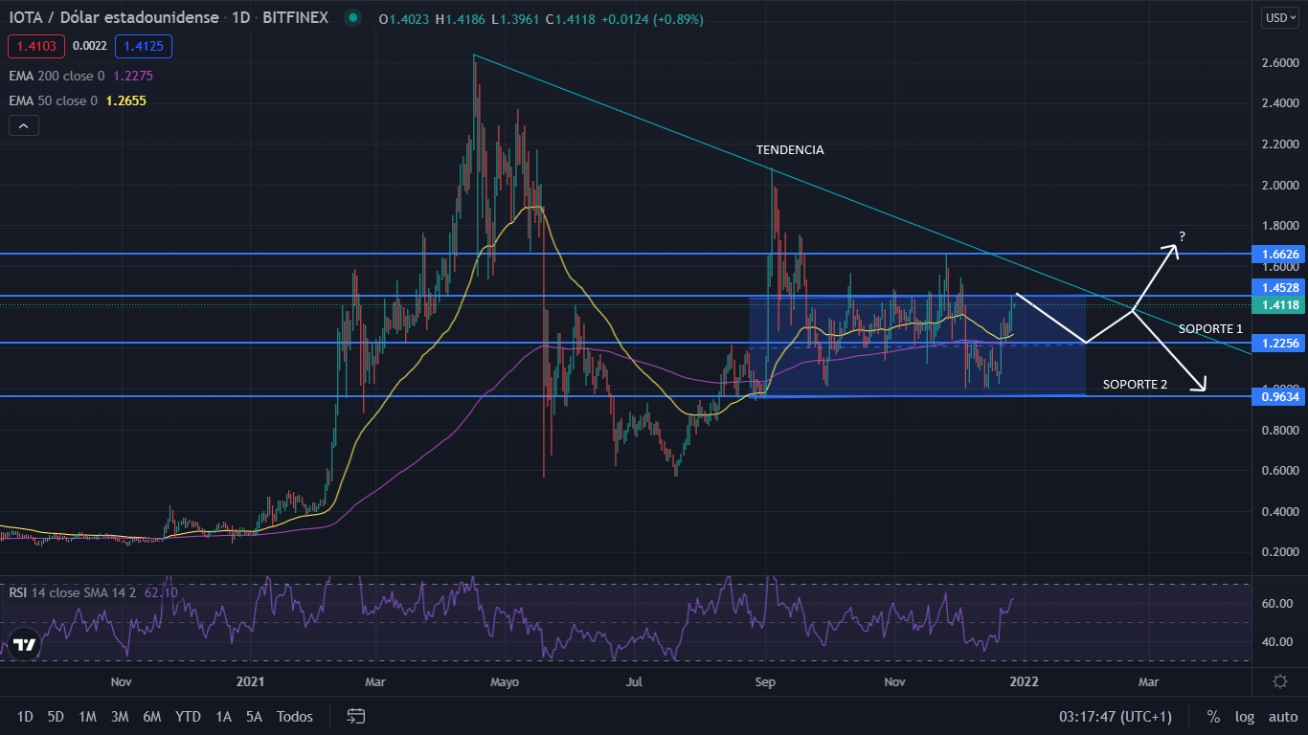Open the USD currency dropdown
This screenshot has height=735, width=1308.
coord(1279,17)
